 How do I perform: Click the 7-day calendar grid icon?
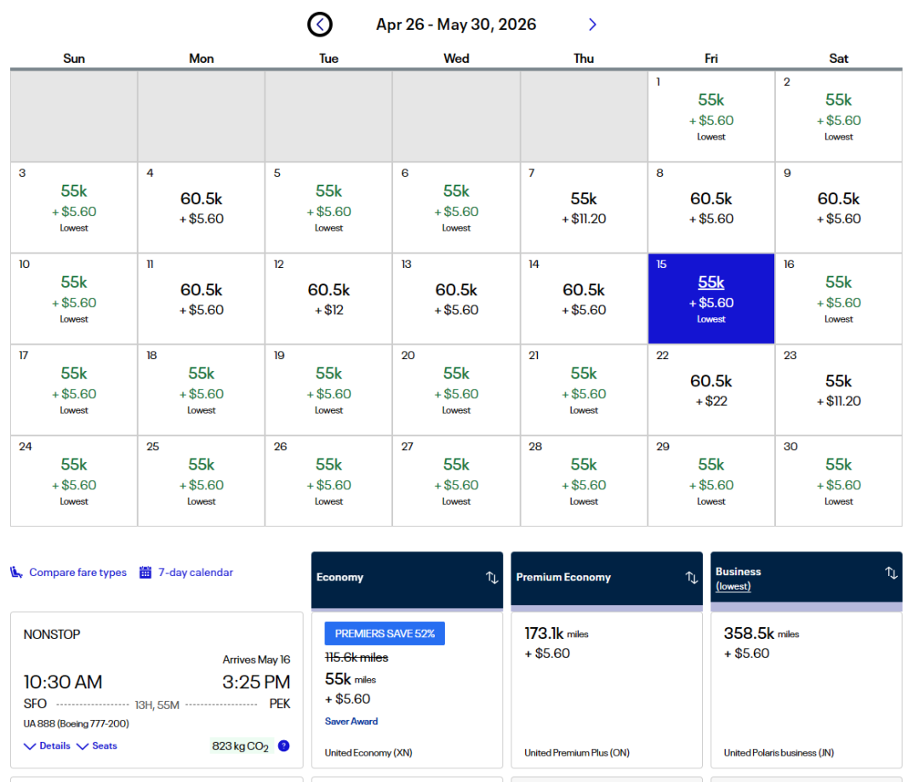[x=146, y=573]
